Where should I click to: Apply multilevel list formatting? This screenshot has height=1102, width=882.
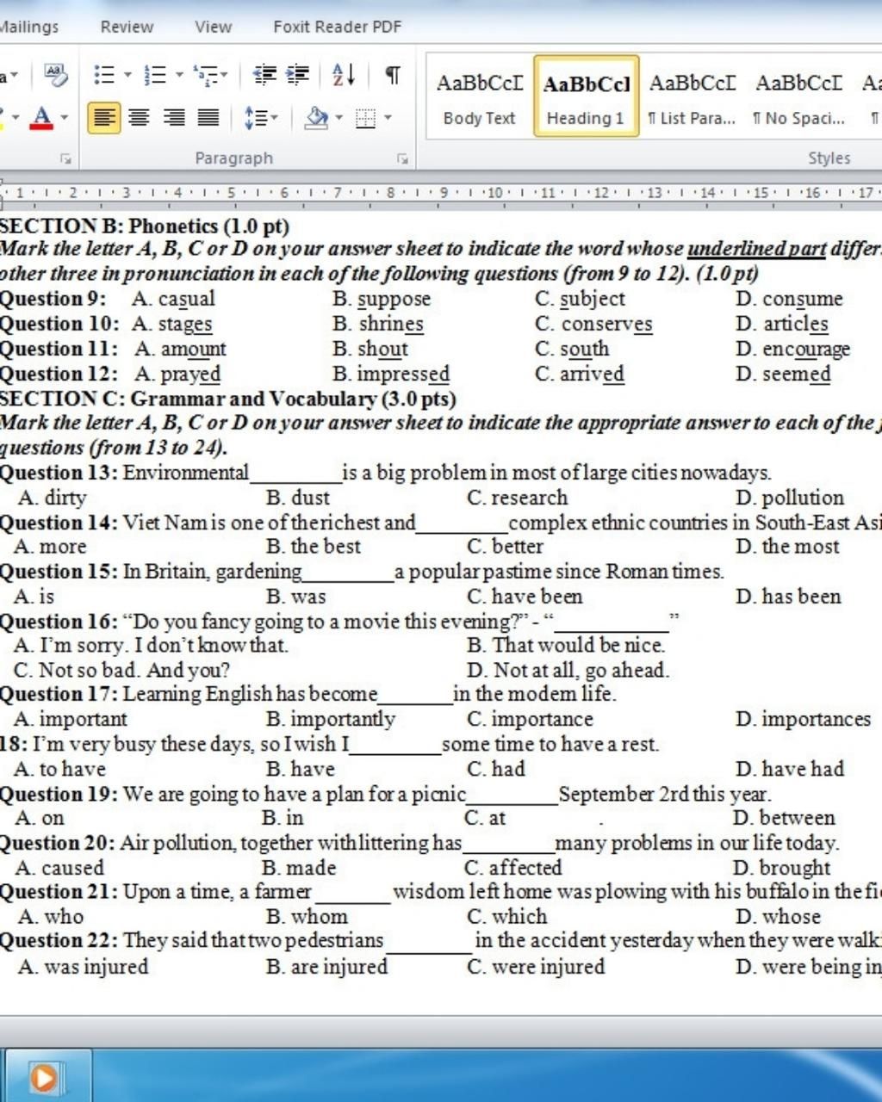click(x=205, y=76)
